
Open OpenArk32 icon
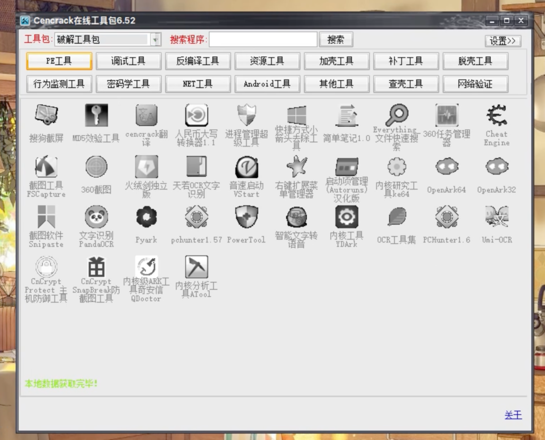tap(497, 167)
